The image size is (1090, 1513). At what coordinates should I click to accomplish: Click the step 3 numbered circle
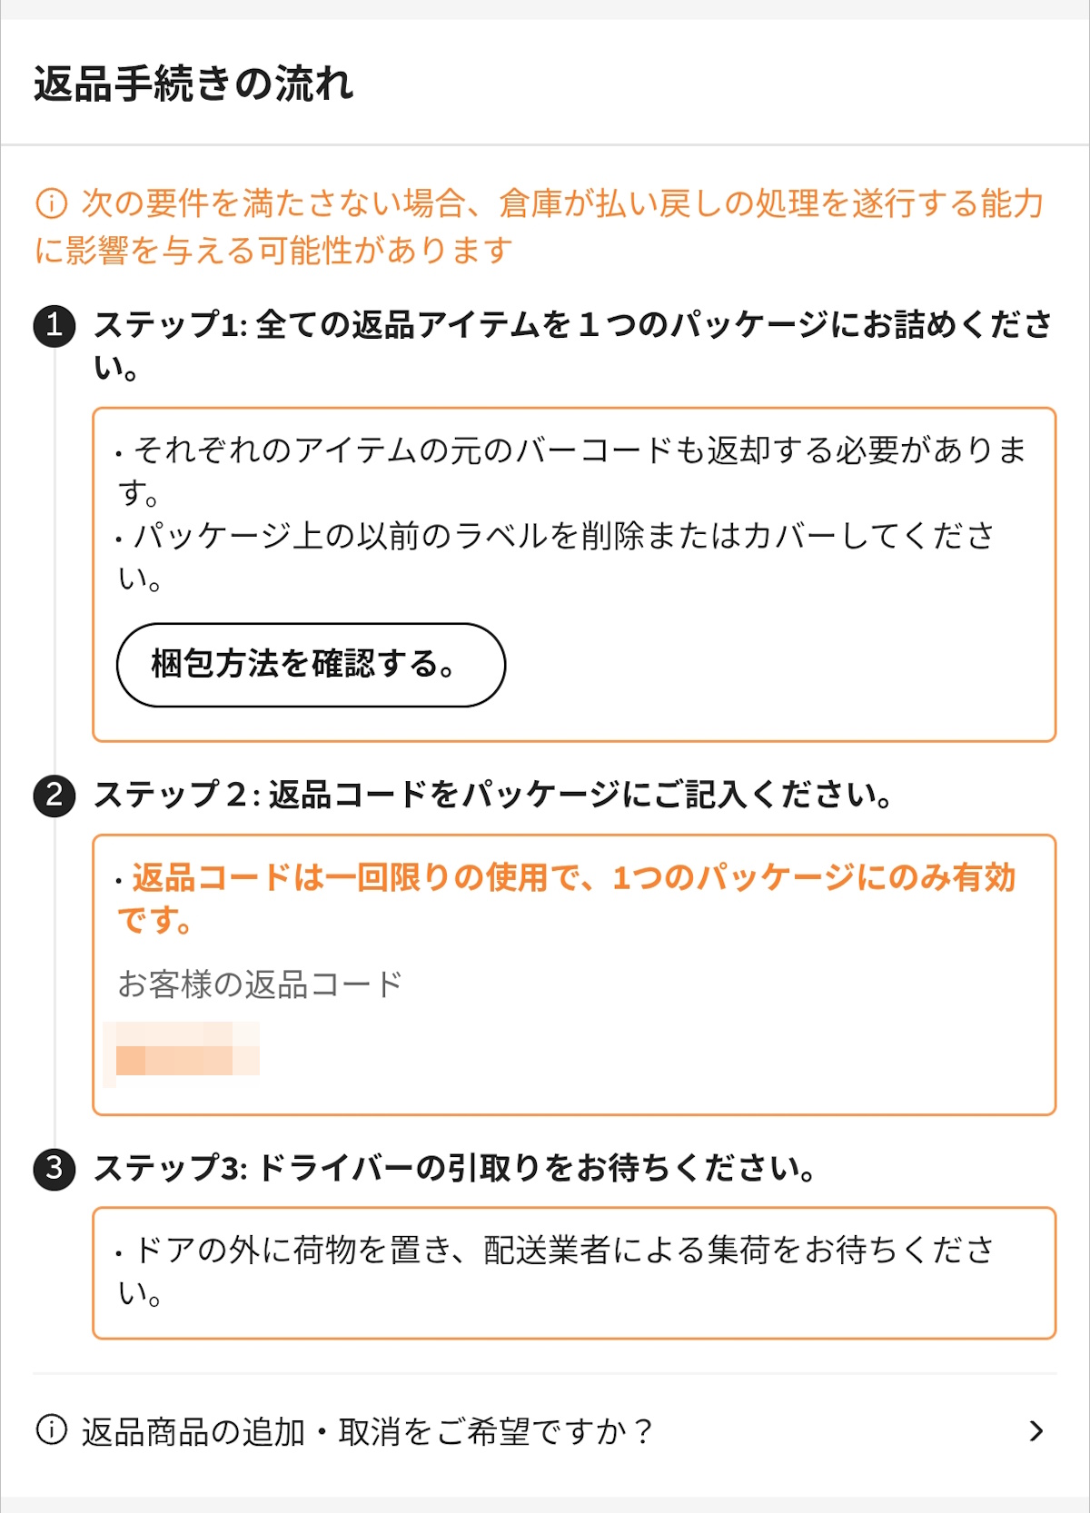54,1168
